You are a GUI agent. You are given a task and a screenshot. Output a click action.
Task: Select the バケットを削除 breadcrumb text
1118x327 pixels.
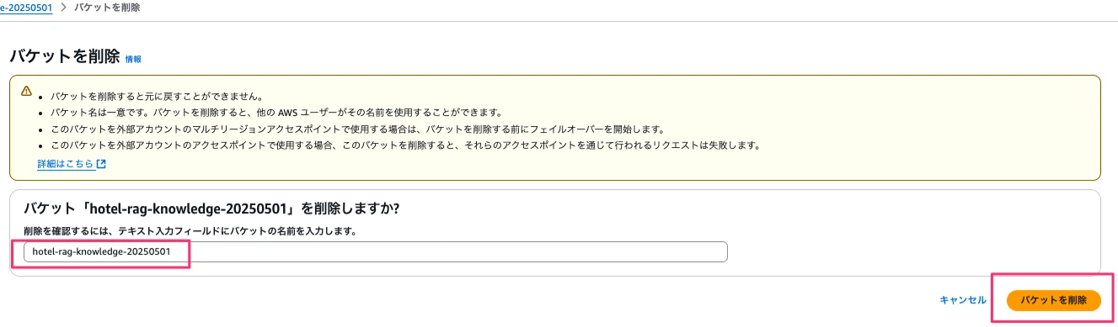pyautogui.click(x=107, y=8)
